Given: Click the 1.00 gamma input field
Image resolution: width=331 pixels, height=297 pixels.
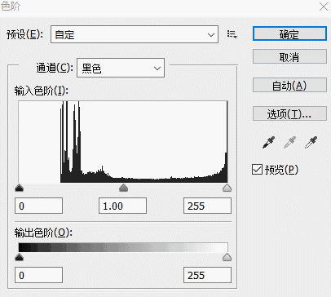Looking at the screenshot, I should (122, 206).
